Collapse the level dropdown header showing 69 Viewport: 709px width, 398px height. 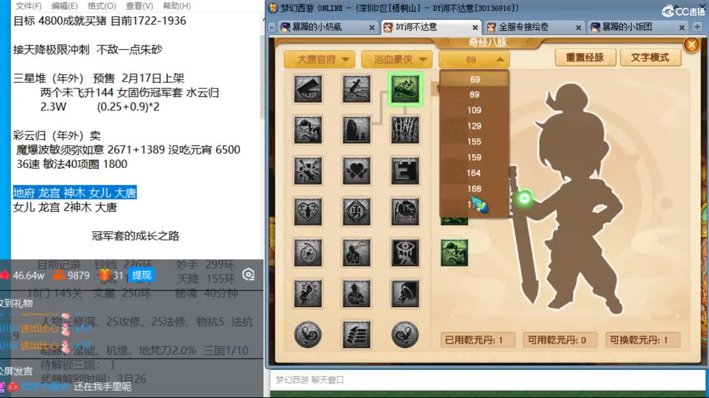click(x=474, y=60)
